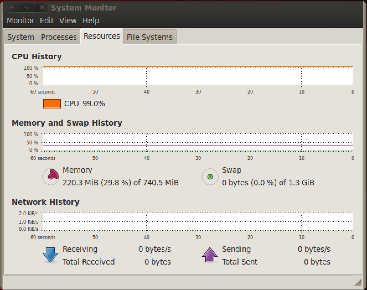Click the network history graph

point(198,221)
